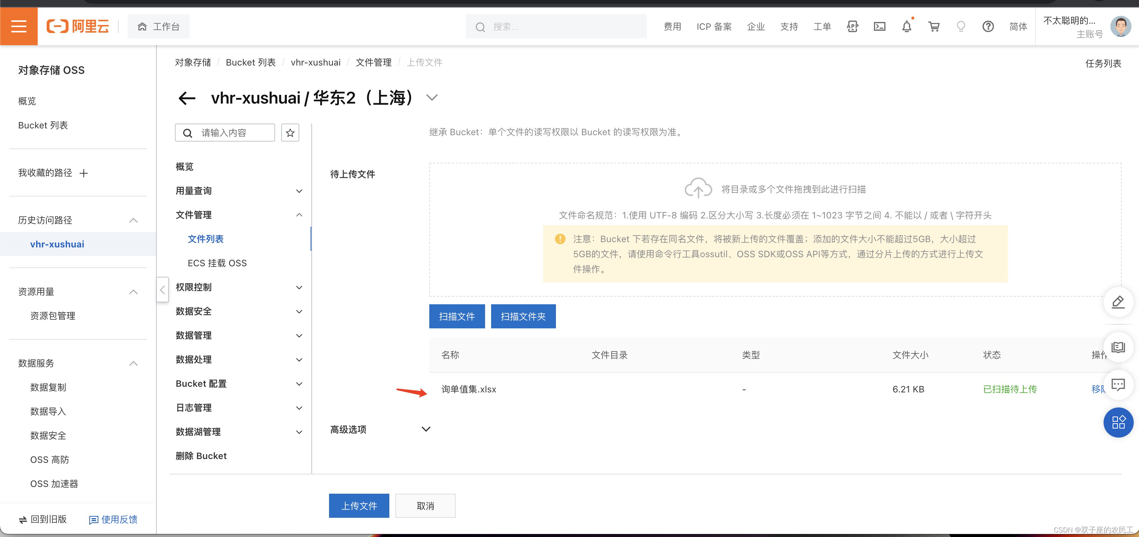The image size is (1139, 537).
Task: Collapse the 历史访问路径 sidebar section
Action: click(133, 220)
